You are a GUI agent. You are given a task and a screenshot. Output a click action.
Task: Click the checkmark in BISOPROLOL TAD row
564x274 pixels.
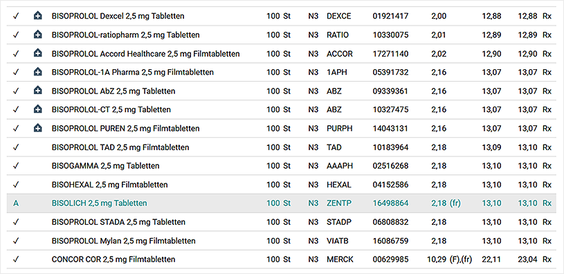(x=16, y=147)
